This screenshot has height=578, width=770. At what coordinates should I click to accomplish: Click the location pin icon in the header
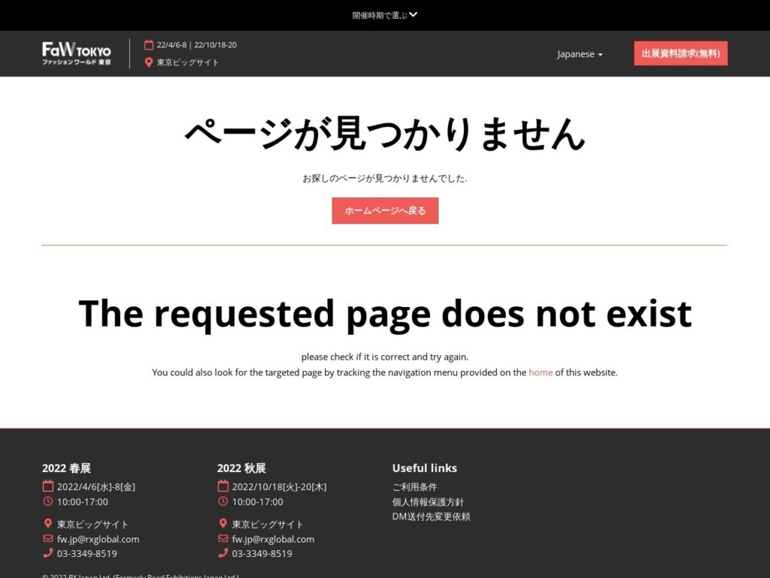[x=149, y=62]
